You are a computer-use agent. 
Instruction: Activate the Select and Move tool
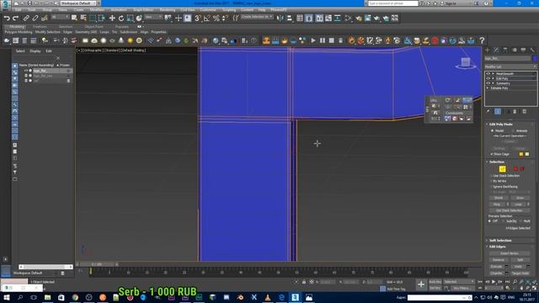point(112,19)
